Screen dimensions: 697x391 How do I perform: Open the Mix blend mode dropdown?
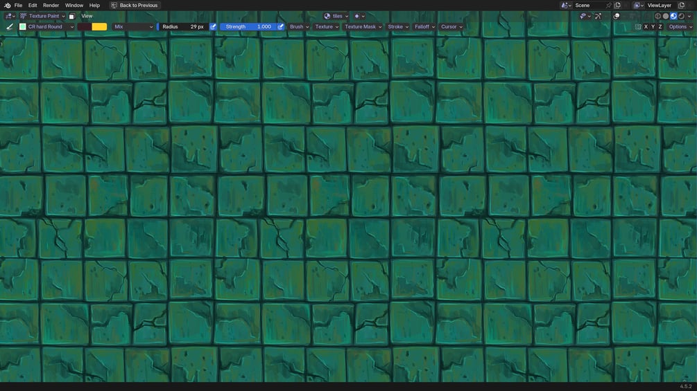click(132, 26)
